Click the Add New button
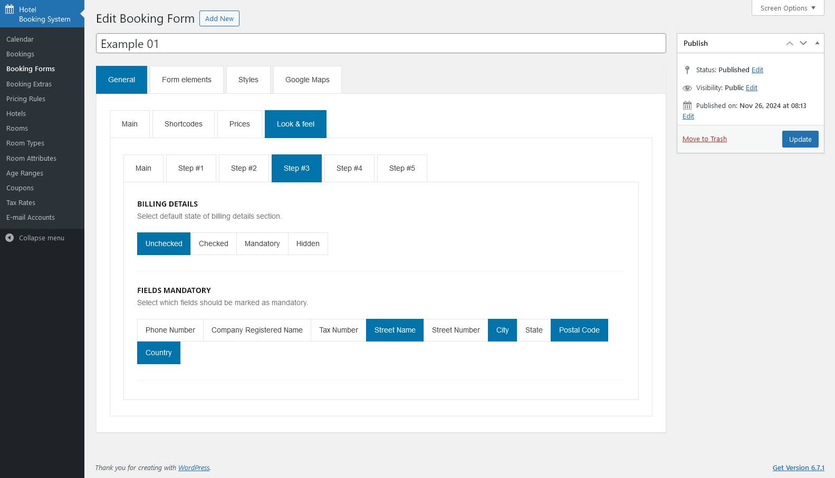The image size is (835, 478). pos(219,18)
